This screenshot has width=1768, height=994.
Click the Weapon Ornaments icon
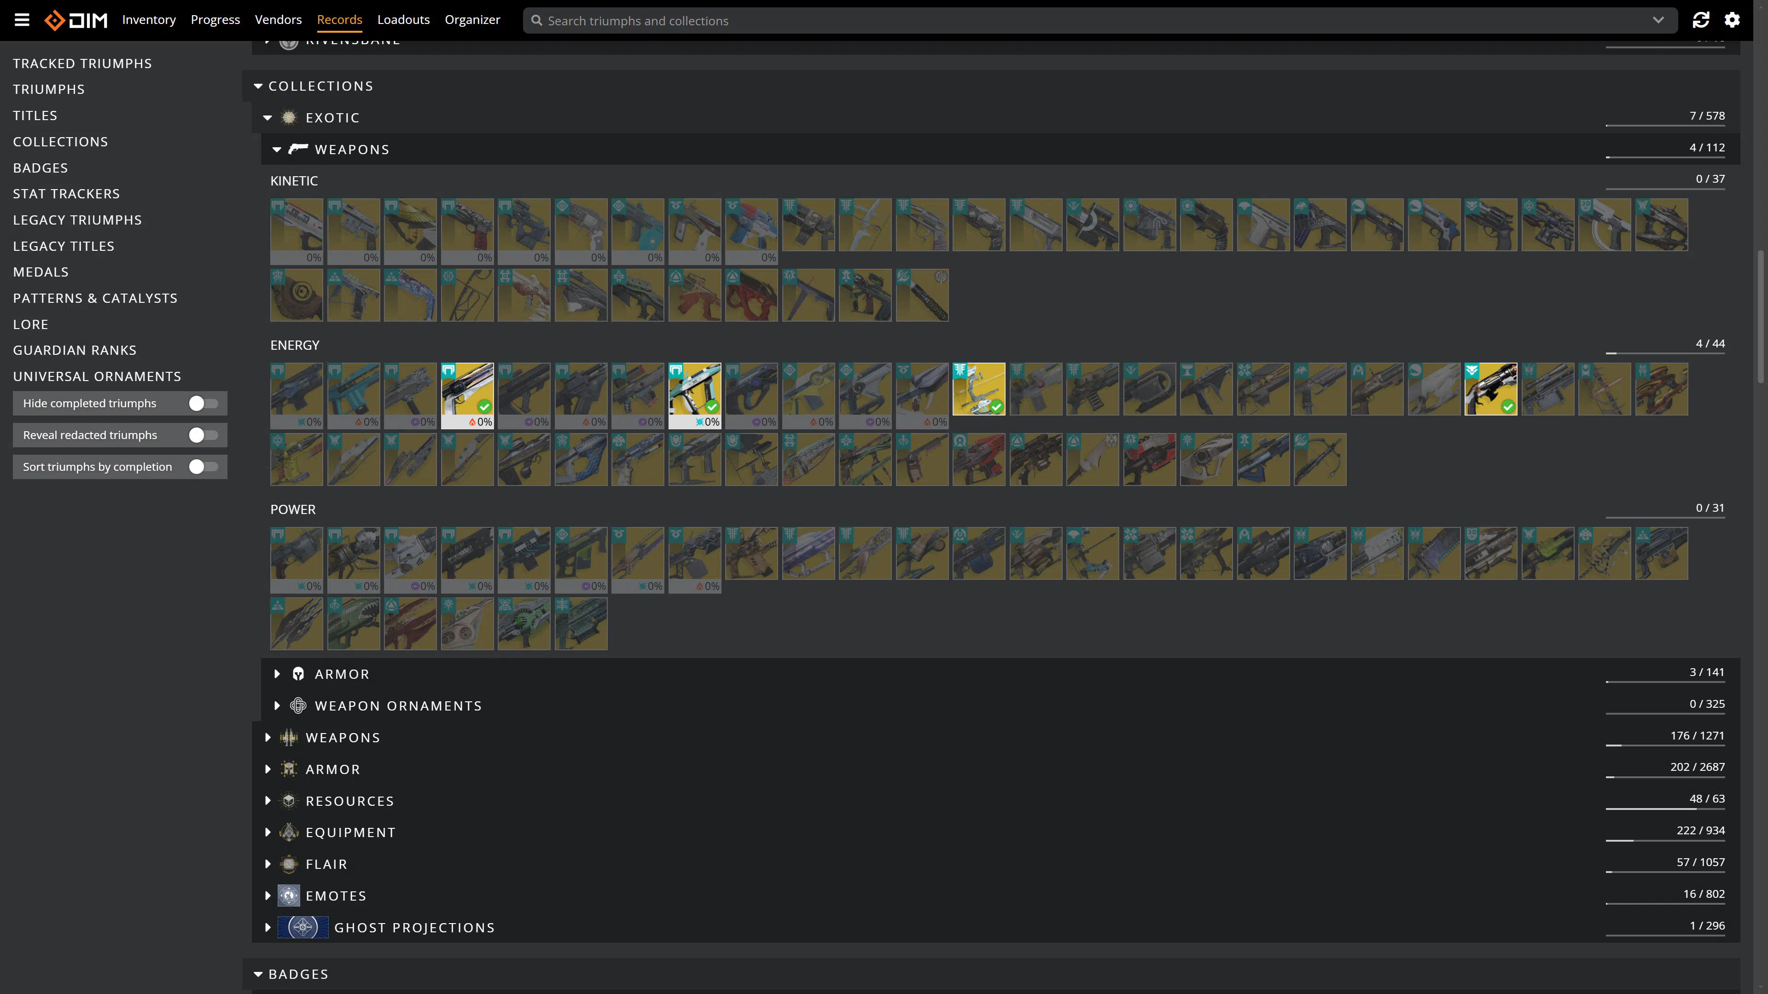[298, 706]
